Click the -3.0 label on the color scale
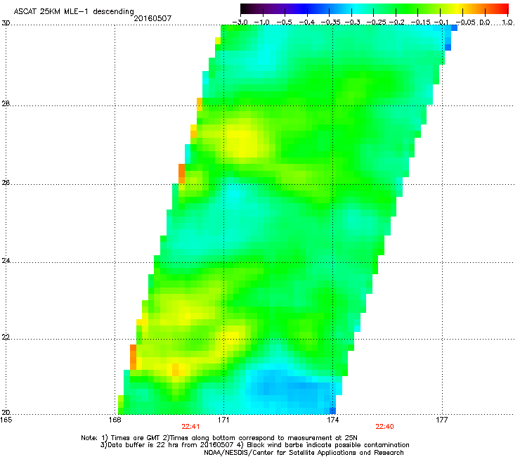Viewport: 520px width, 457px height. [240, 22]
